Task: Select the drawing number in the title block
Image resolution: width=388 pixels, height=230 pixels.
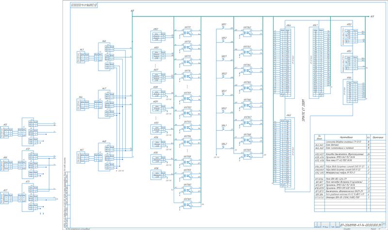Action: 360,224
